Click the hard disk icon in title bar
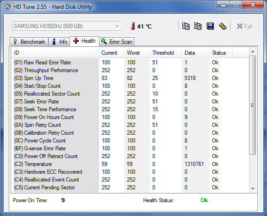The image size is (267, 216). pos(7,7)
